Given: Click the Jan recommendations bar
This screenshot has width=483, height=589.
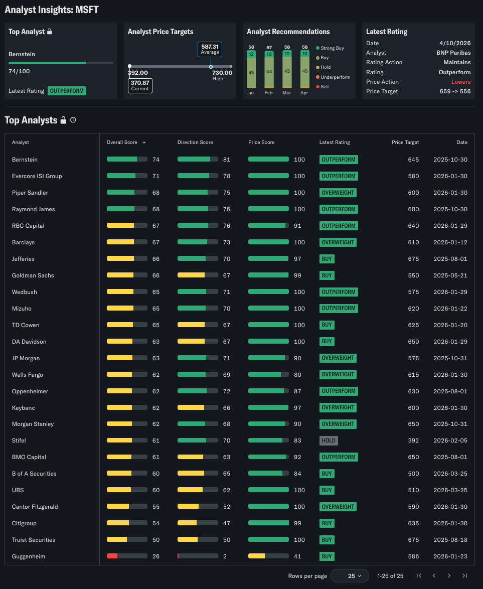Looking at the screenshot, I should (251, 70).
